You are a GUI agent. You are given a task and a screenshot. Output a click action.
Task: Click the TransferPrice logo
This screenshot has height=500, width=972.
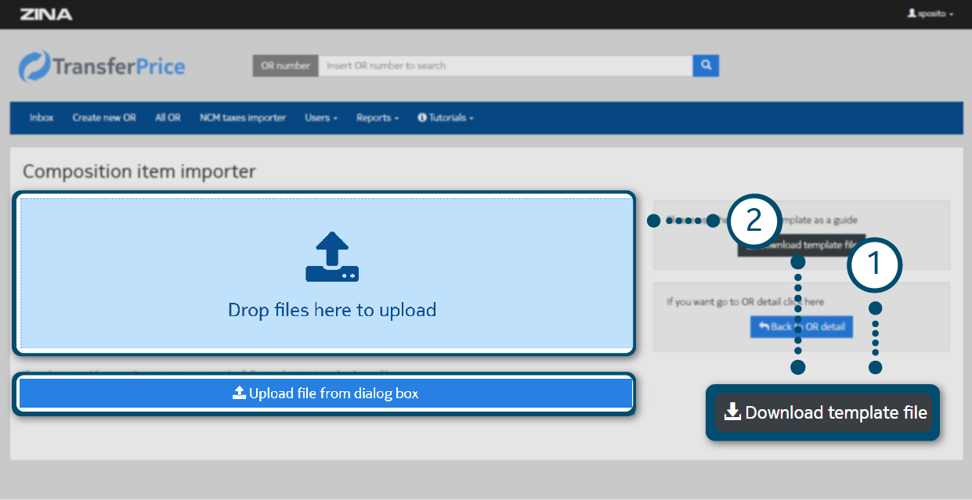(102, 67)
